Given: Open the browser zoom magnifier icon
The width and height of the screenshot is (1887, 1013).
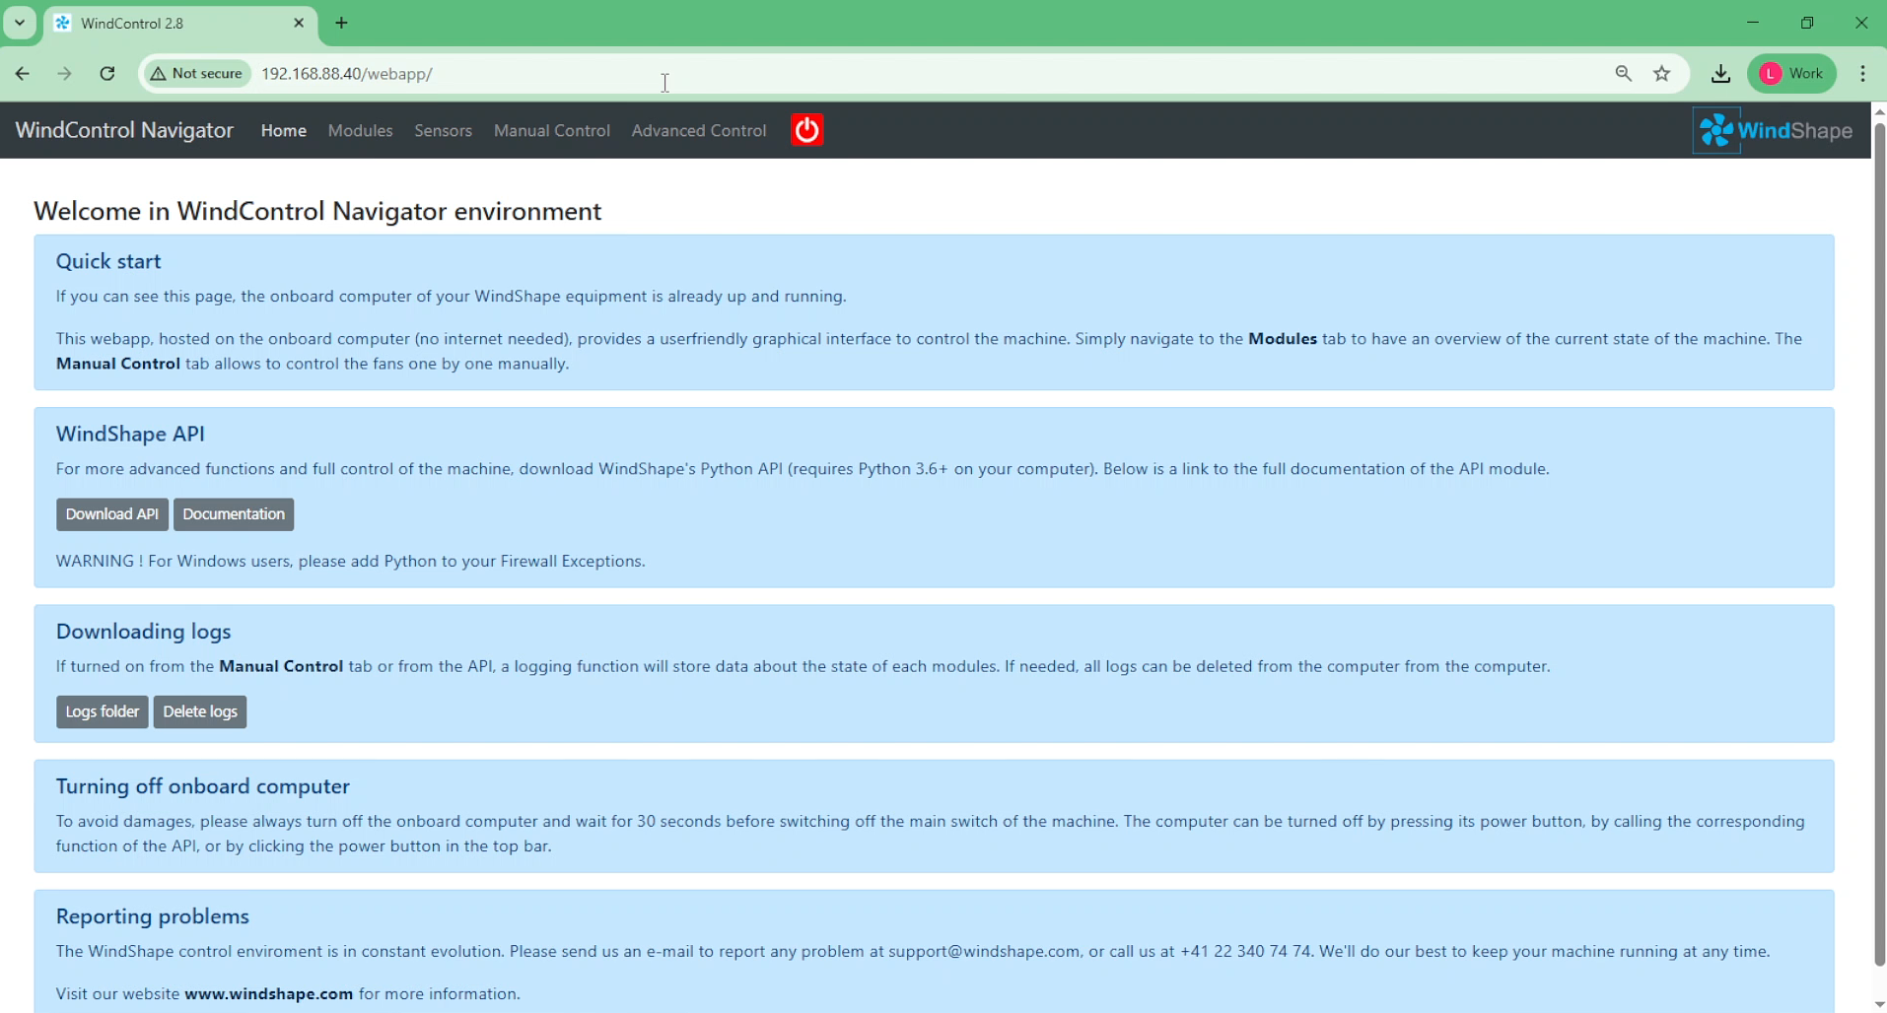Looking at the screenshot, I should click(x=1623, y=74).
